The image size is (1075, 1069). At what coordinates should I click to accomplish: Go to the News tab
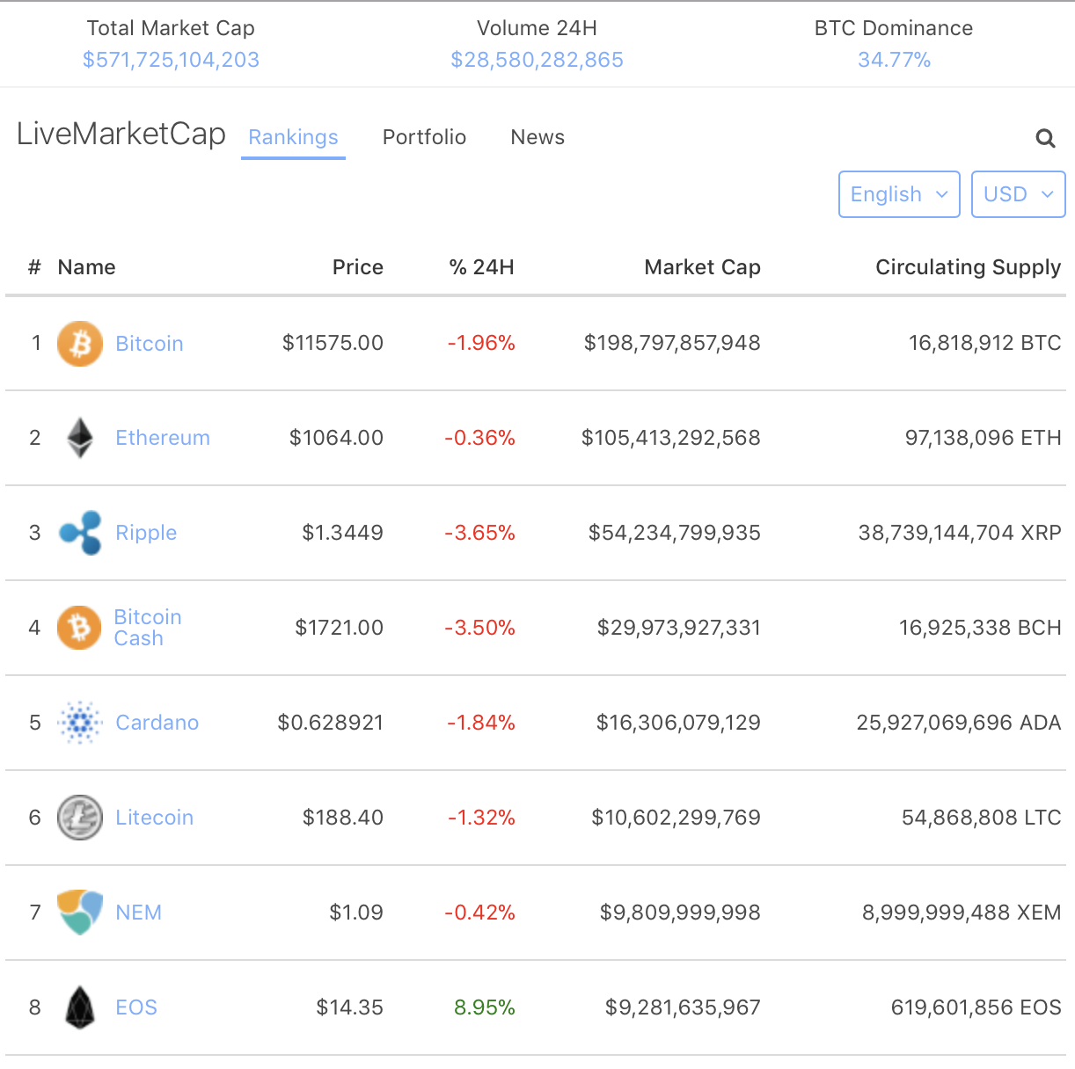pyautogui.click(x=537, y=137)
